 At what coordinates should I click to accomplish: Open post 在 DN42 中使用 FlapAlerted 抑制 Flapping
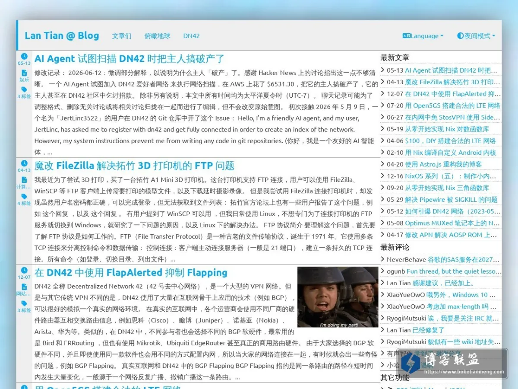click(x=131, y=273)
